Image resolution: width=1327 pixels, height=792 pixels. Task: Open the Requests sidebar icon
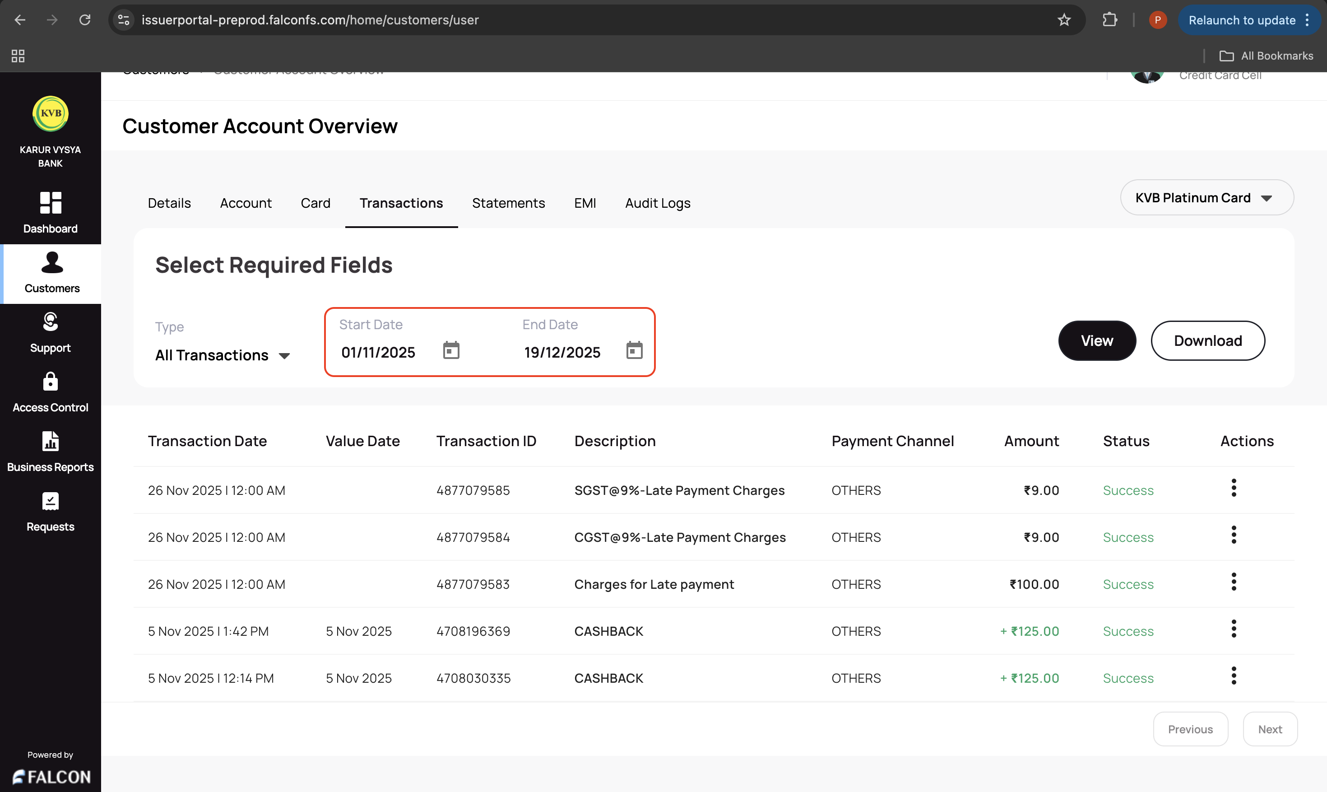51,501
